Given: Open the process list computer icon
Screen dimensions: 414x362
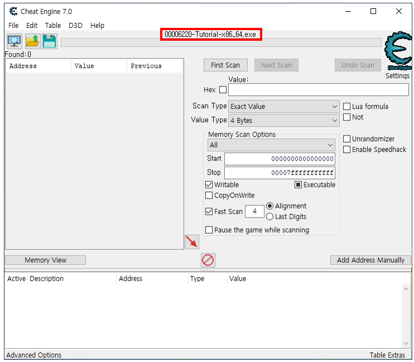Looking at the screenshot, I should 15,41.
